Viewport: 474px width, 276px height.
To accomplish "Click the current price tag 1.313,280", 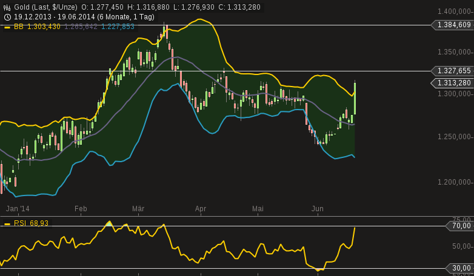I will click(452, 83).
